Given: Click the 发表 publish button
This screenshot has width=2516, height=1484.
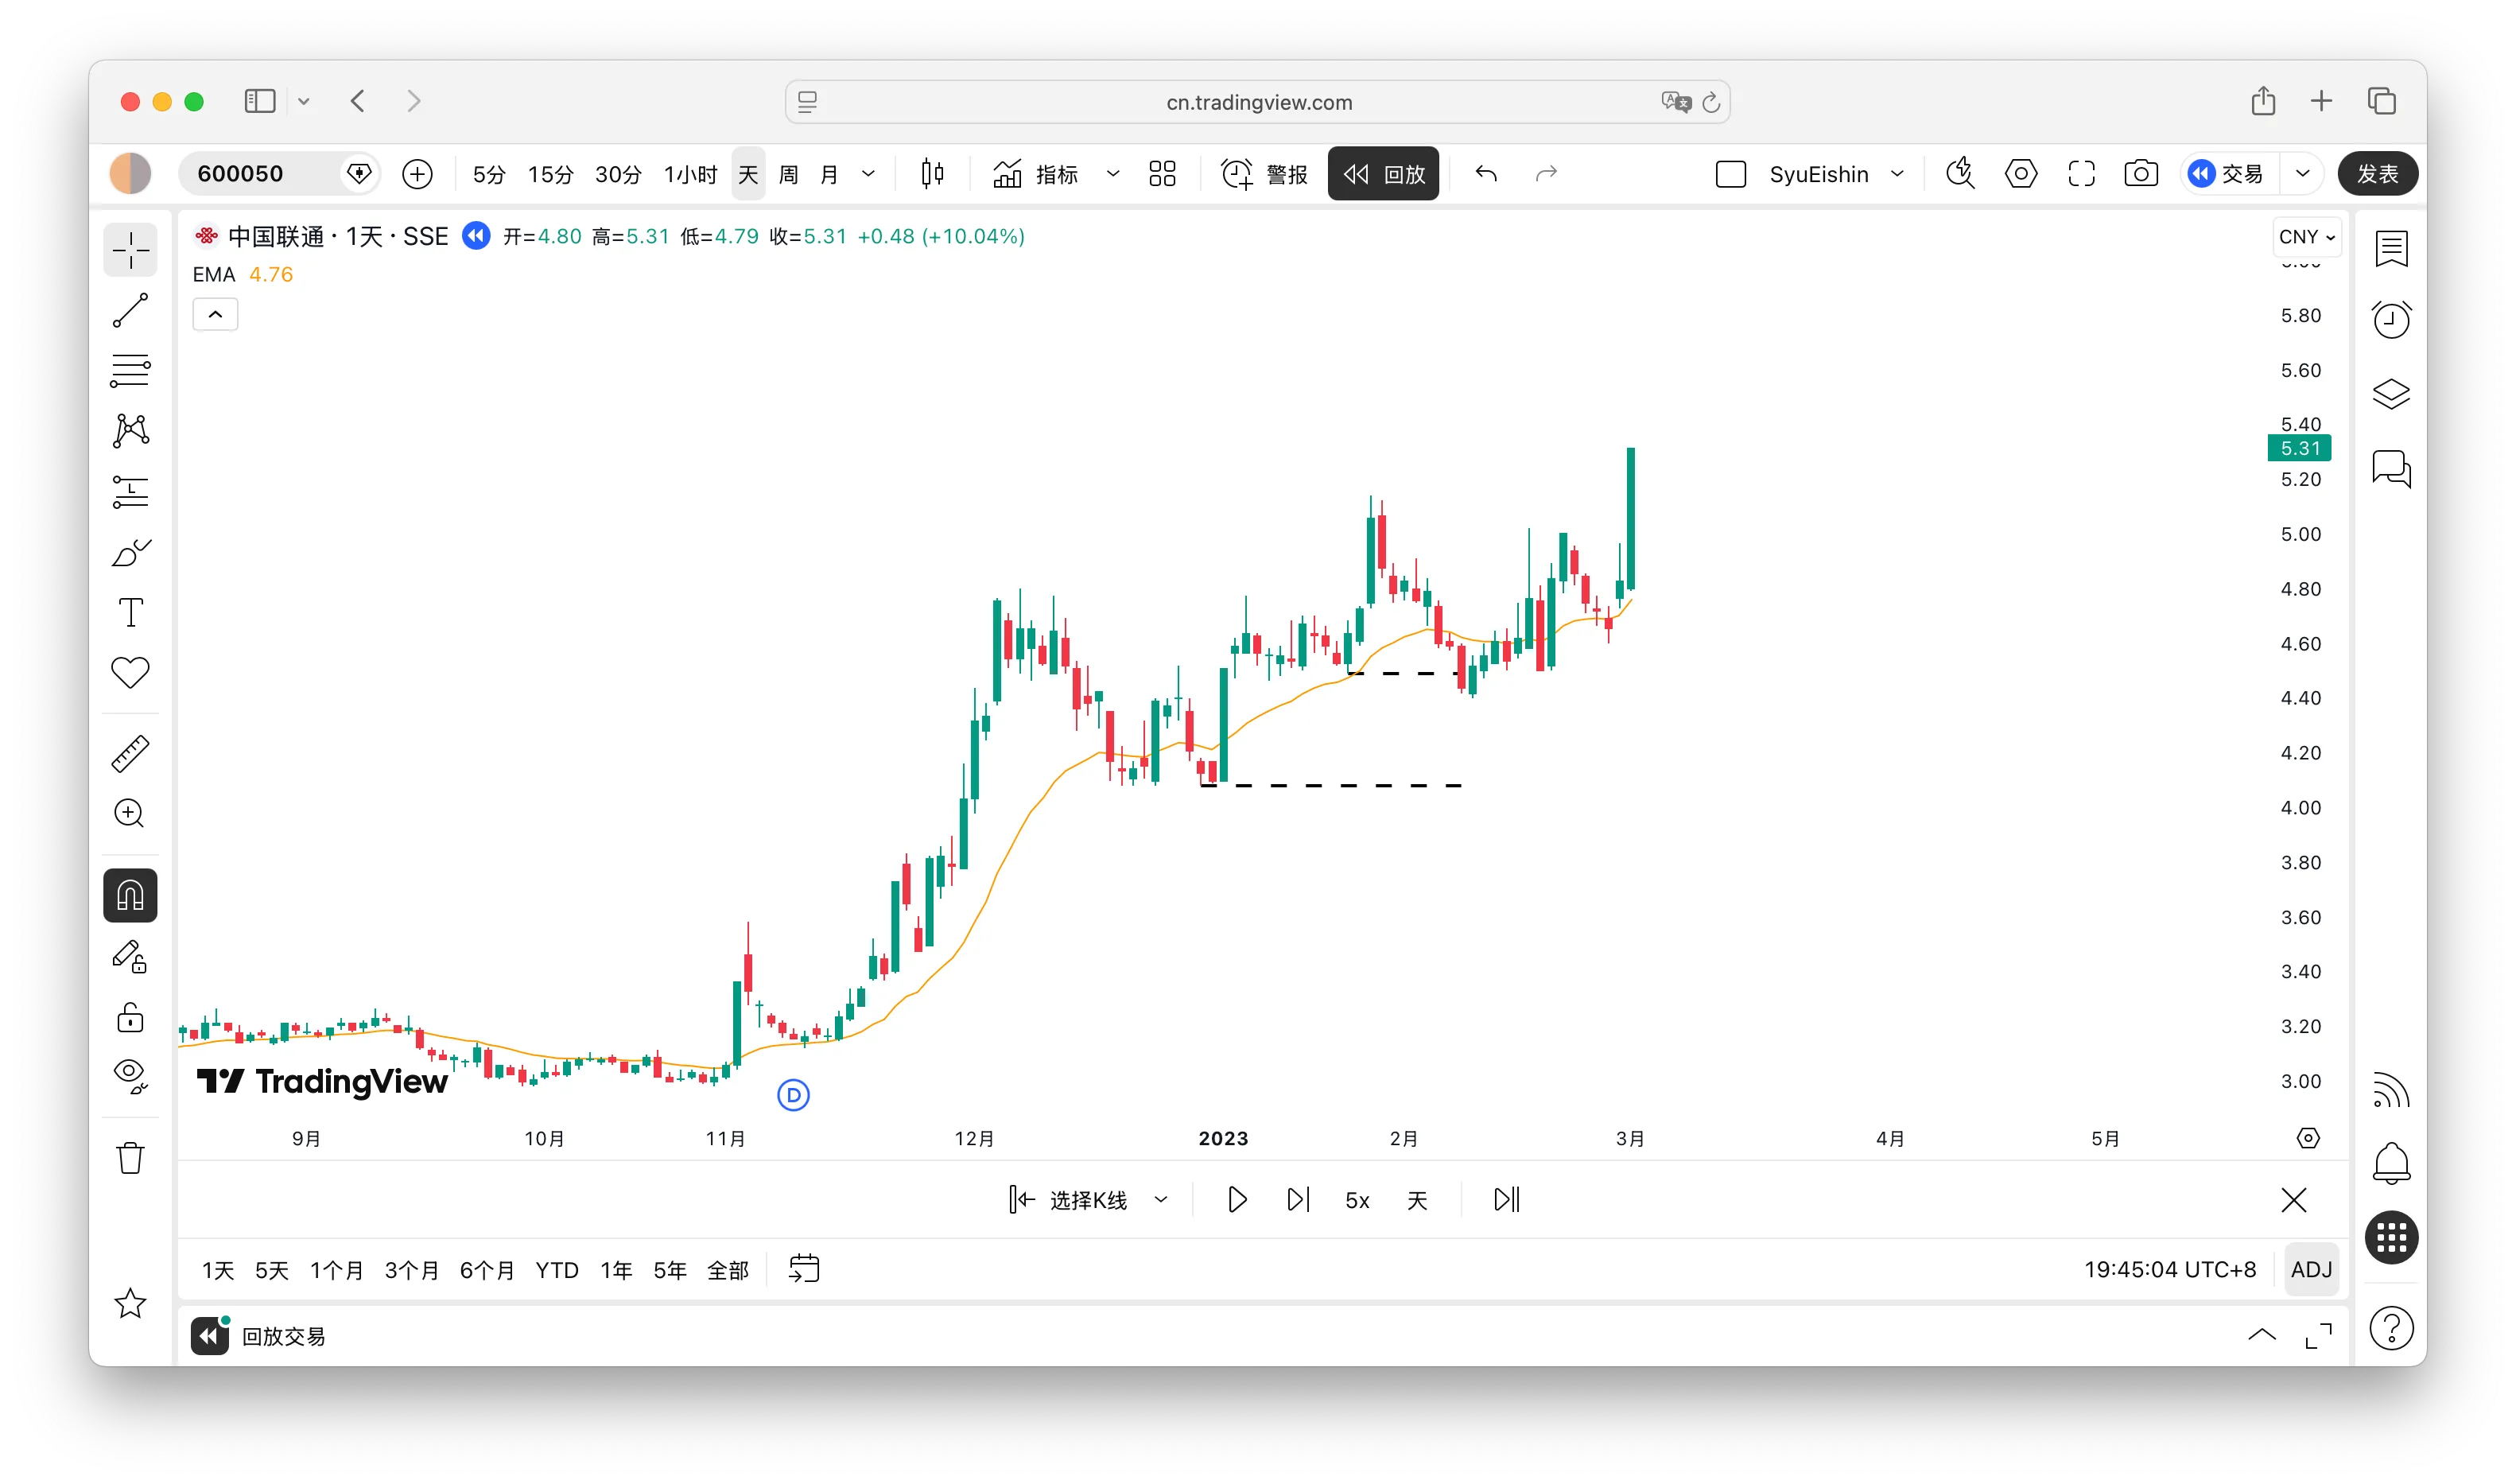Looking at the screenshot, I should click(2377, 174).
